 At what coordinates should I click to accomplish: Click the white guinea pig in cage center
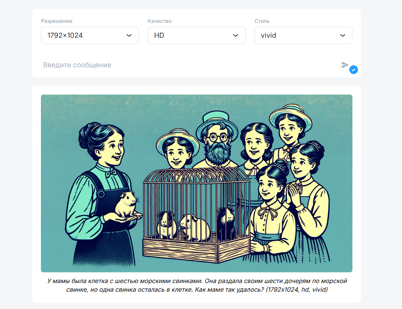194,228
